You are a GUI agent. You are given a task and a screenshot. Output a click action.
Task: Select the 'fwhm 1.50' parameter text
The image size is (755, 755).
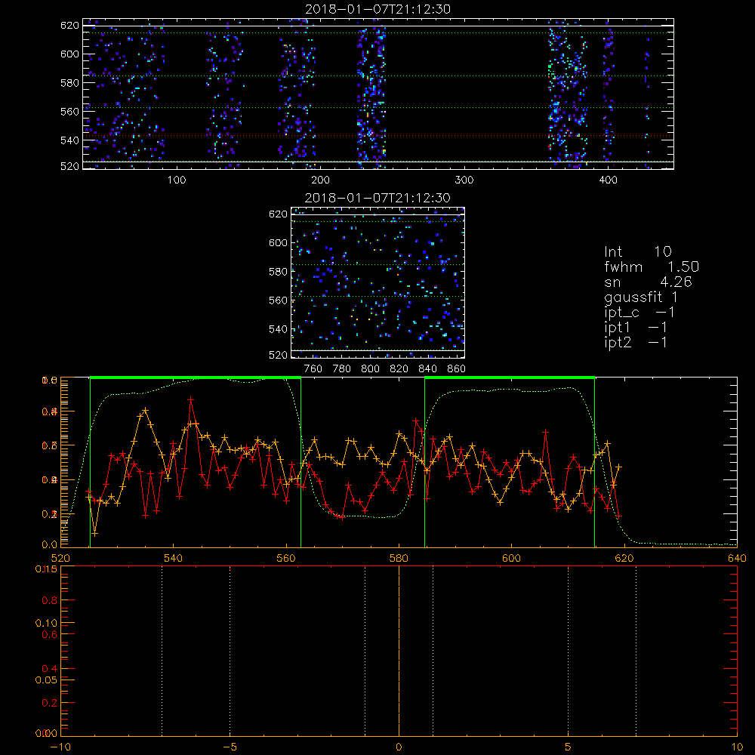click(652, 267)
